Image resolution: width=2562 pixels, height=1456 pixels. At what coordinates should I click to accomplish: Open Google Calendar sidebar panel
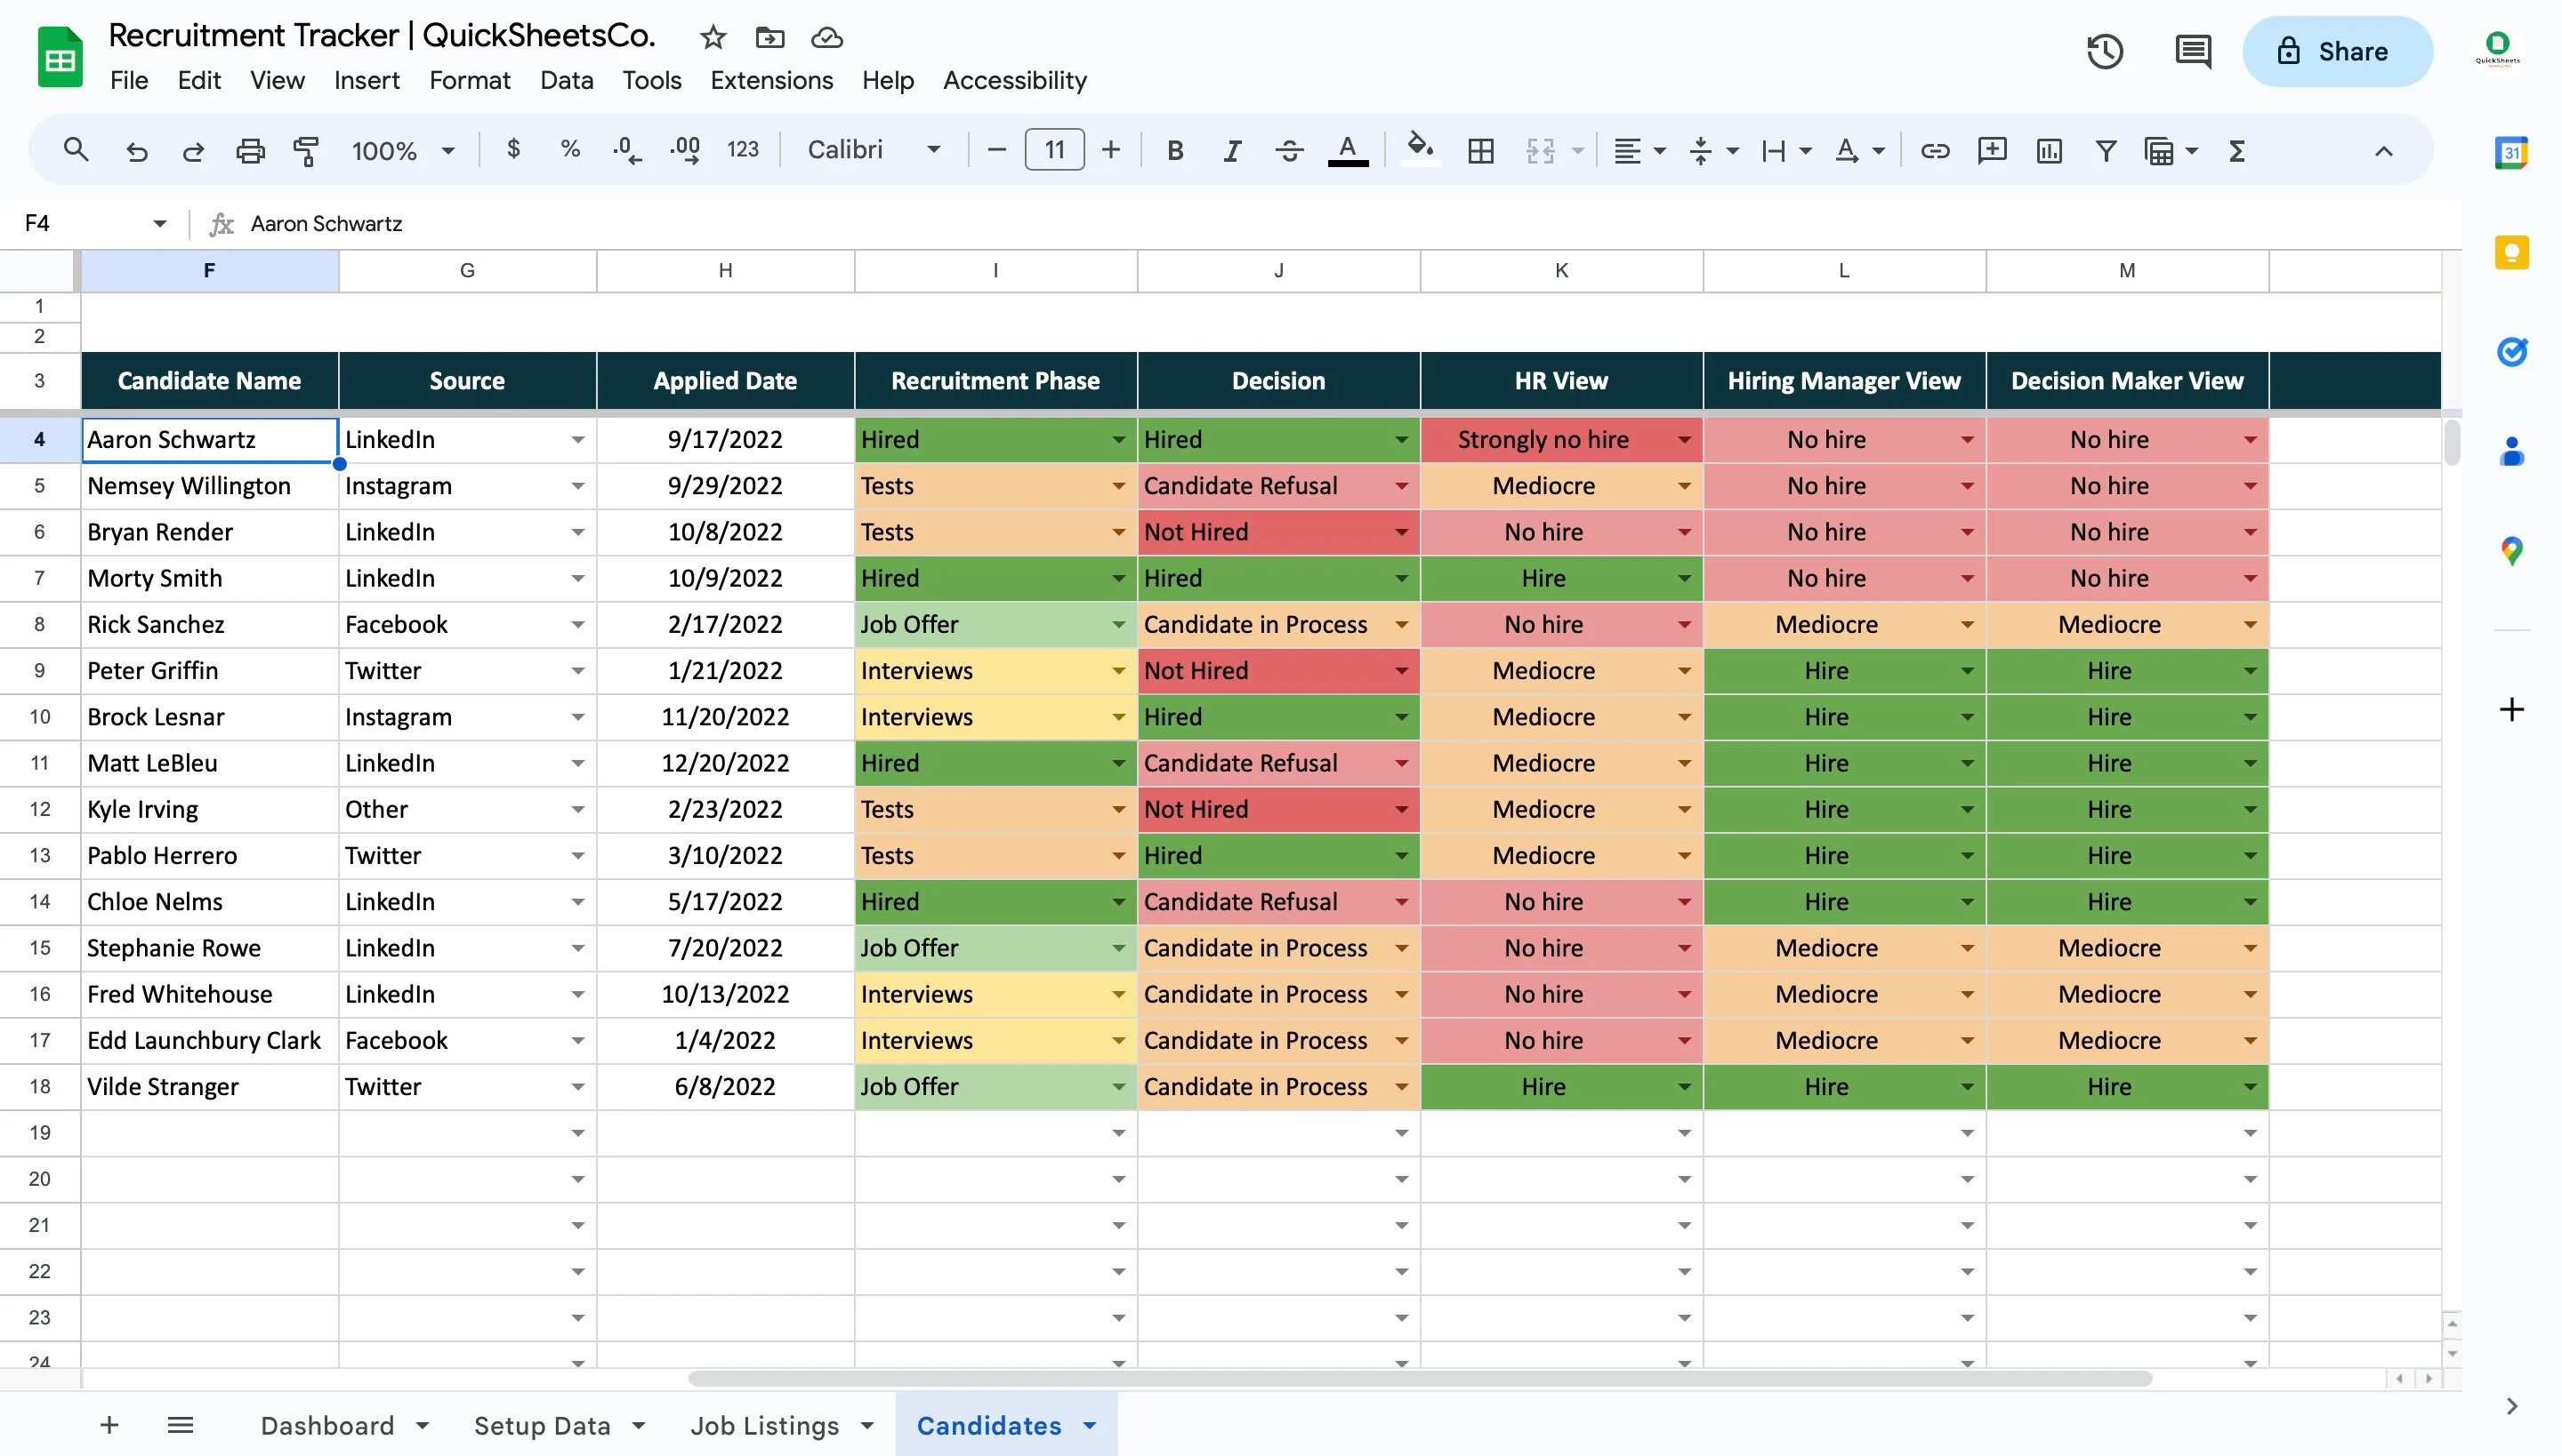pyautogui.click(x=2512, y=151)
